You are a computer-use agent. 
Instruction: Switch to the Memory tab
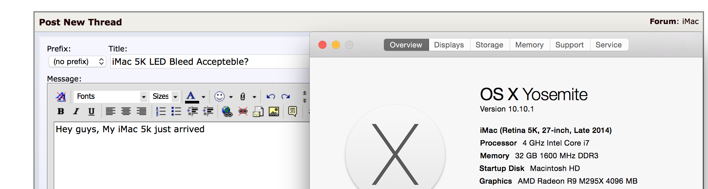point(529,45)
